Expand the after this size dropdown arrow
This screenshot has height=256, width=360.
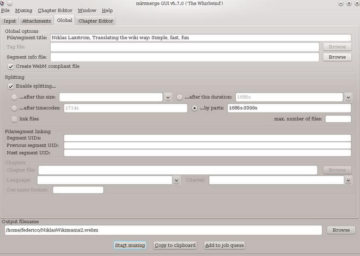pyautogui.click(x=167, y=97)
